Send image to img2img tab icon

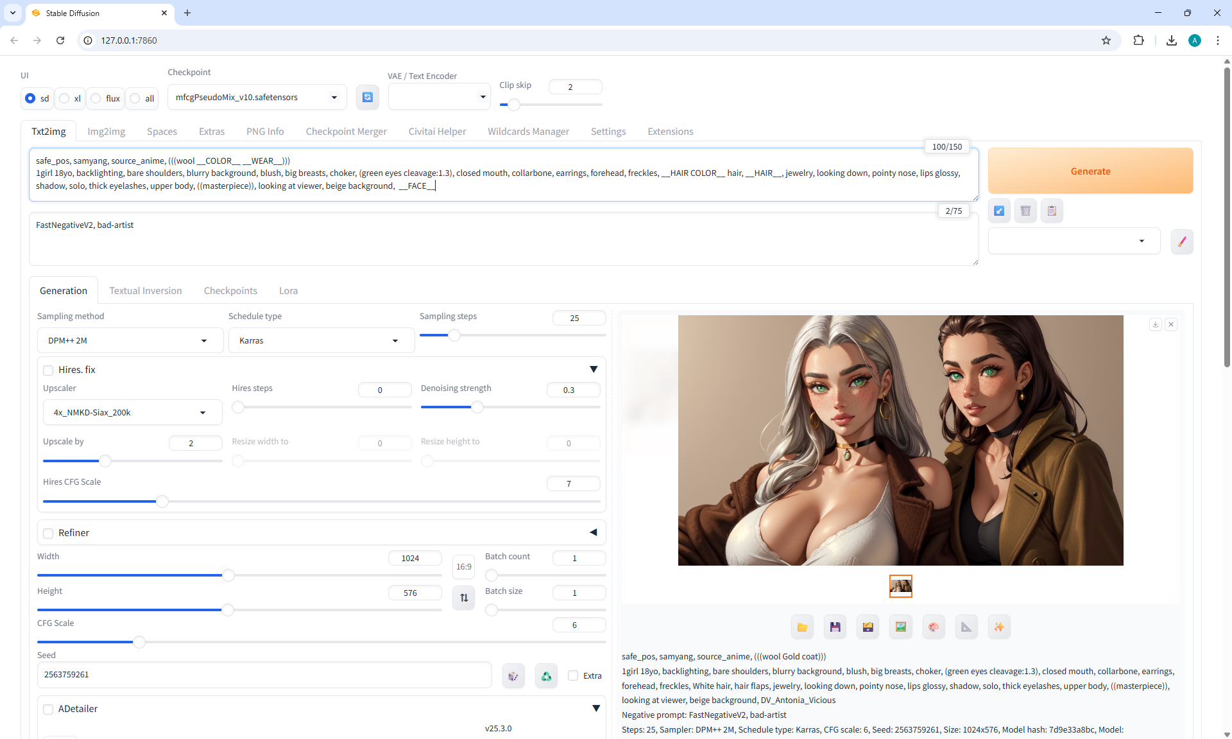pyautogui.click(x=901, y=627)
